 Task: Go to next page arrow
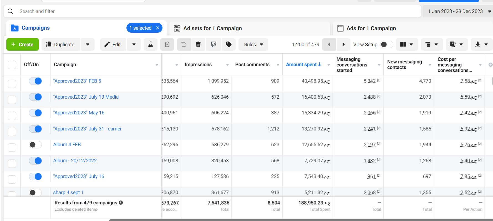point(344,44)
